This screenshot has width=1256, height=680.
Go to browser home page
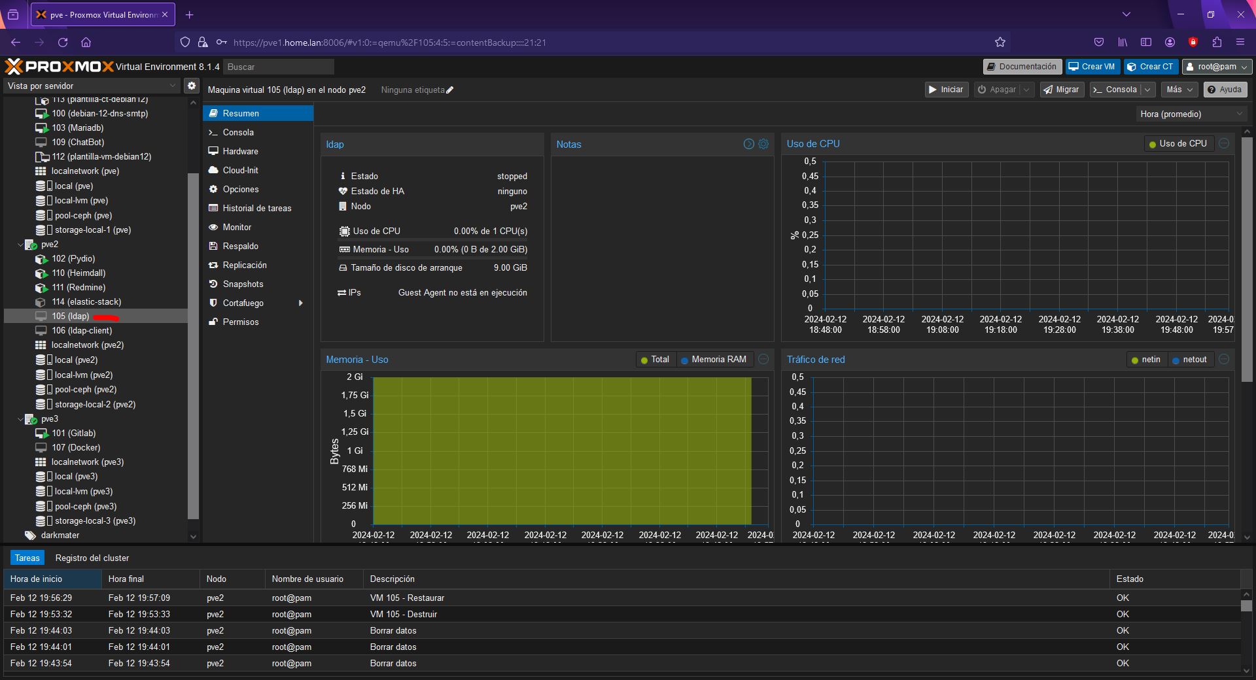[86, 42]
